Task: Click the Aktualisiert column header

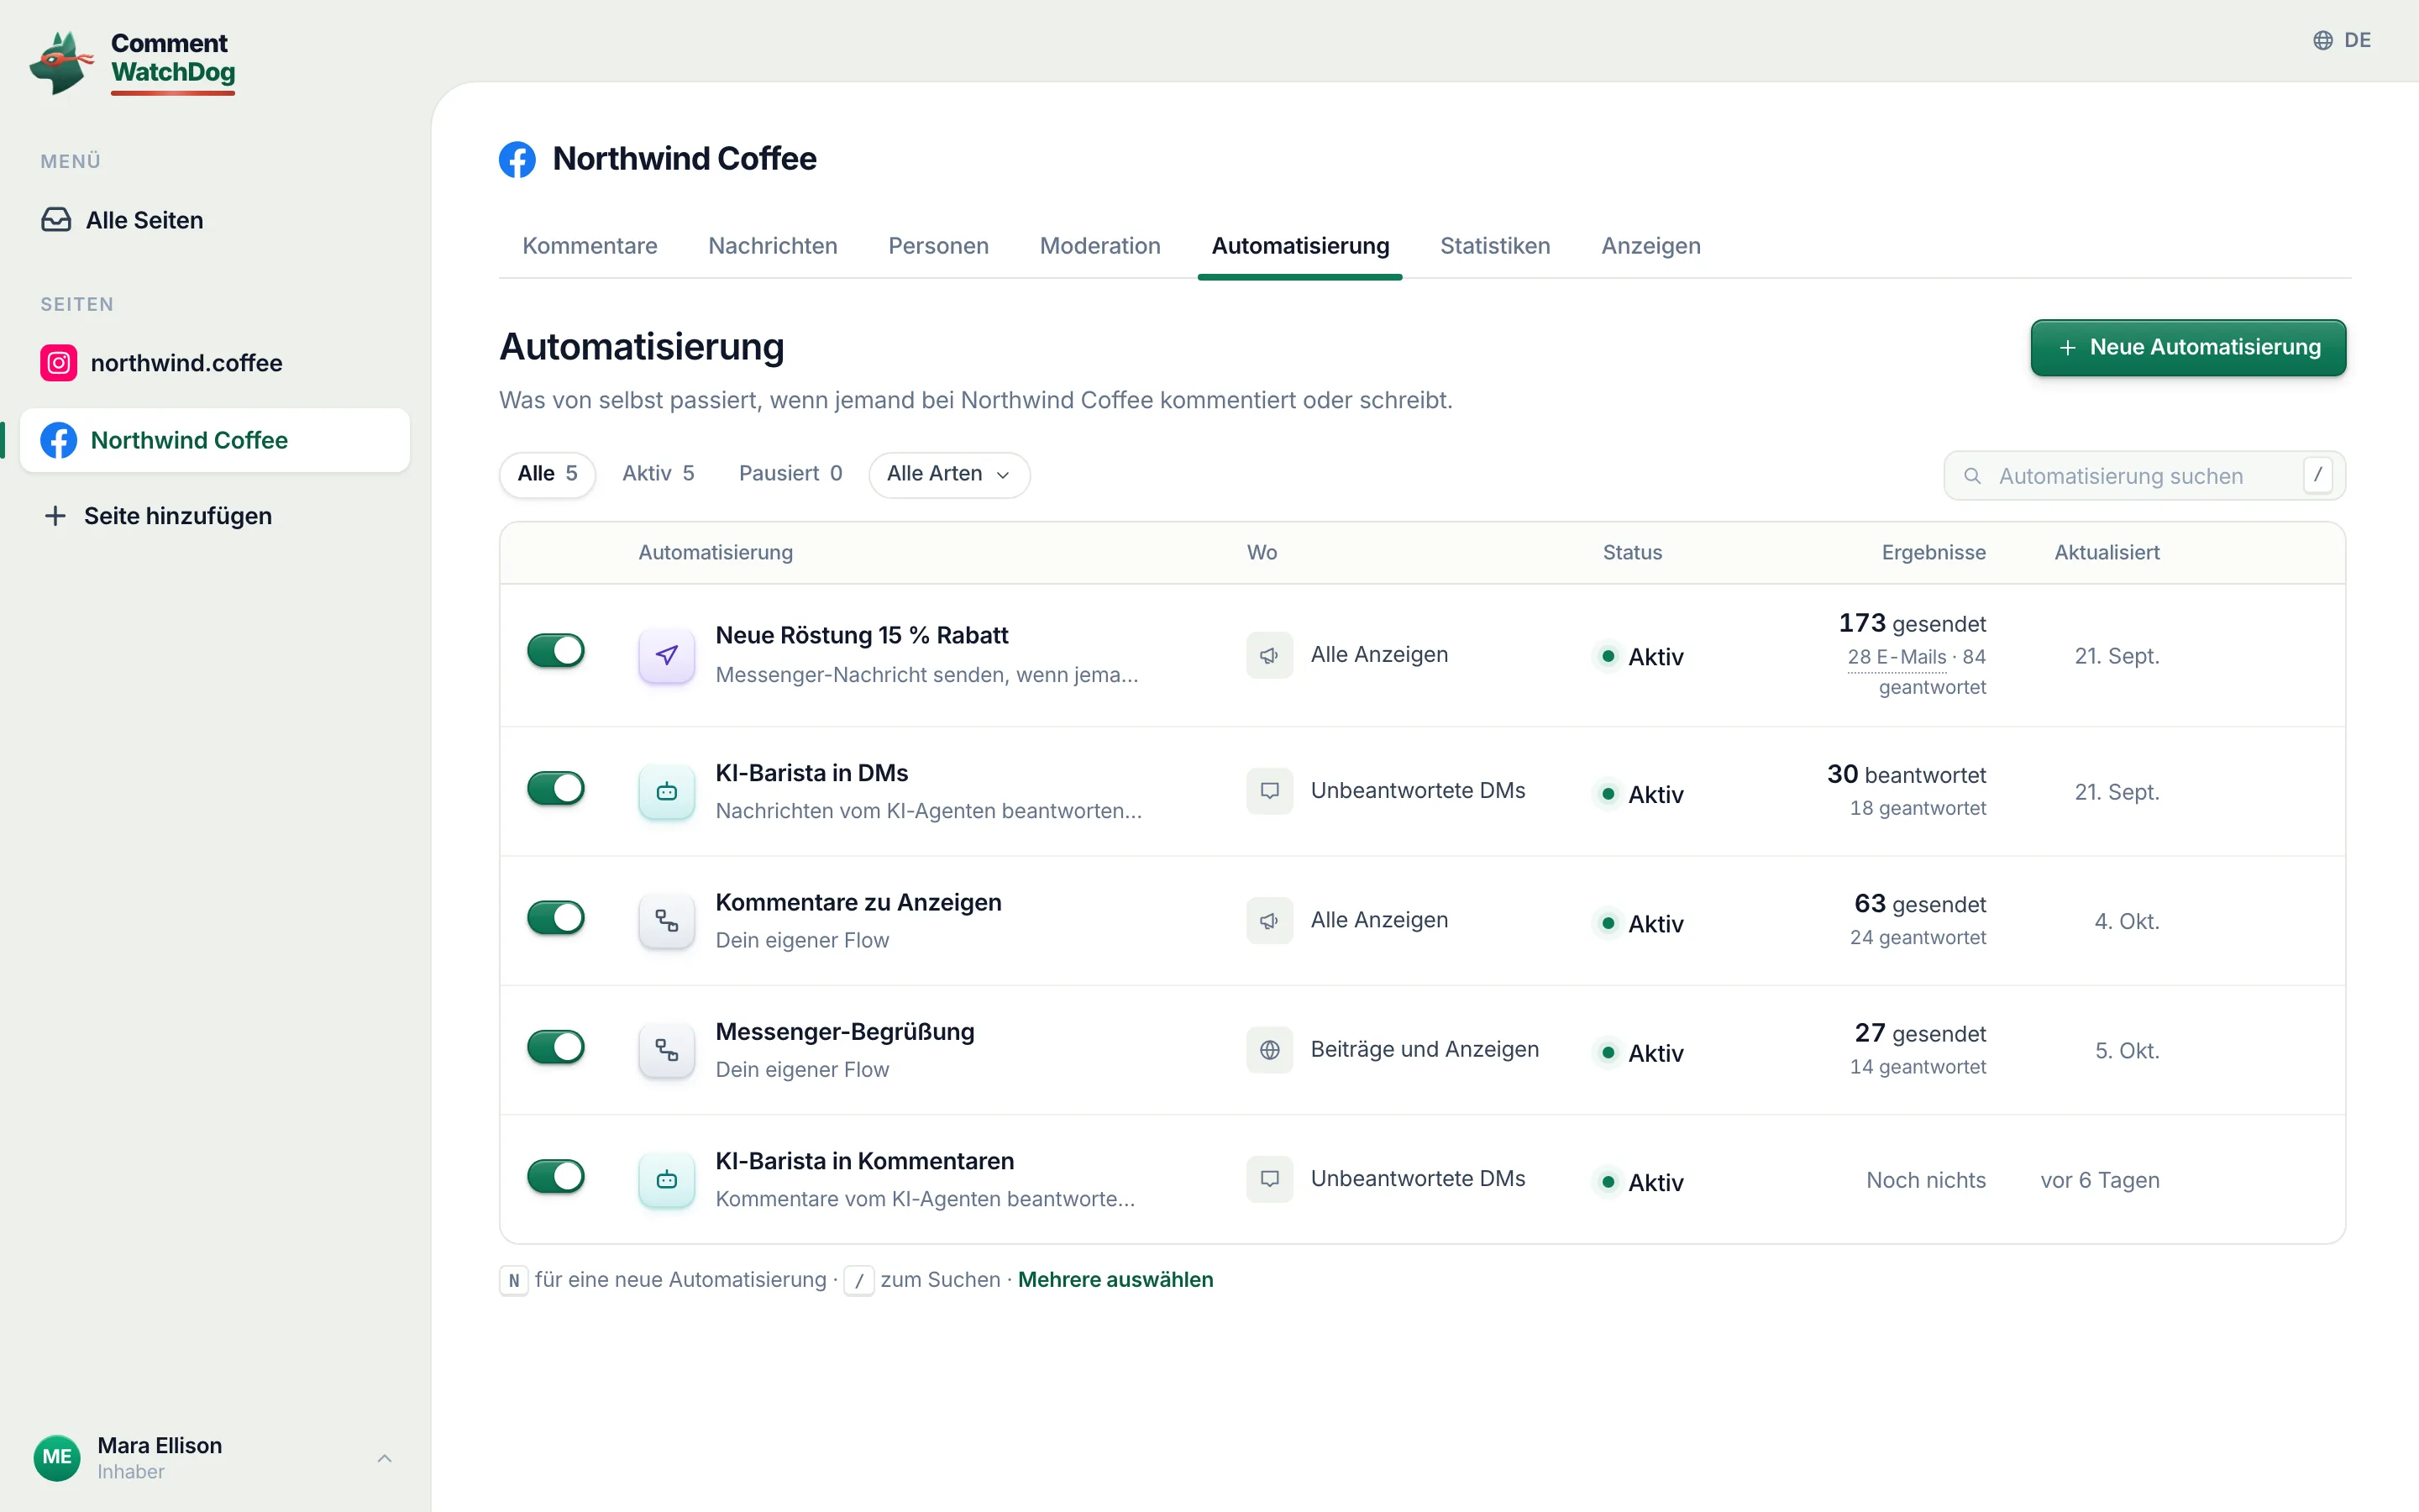Action: pyautogui.click(x=2107, y=553)
